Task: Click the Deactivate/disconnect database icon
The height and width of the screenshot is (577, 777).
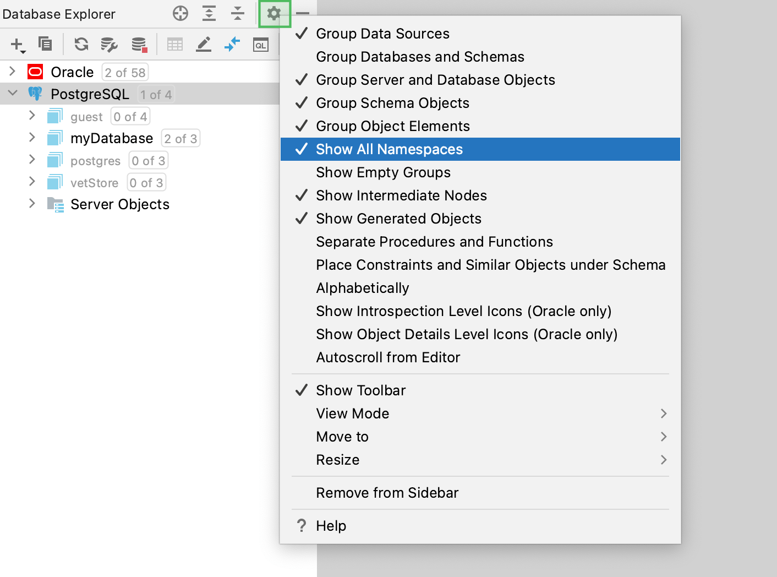Action: click(139, 45)
